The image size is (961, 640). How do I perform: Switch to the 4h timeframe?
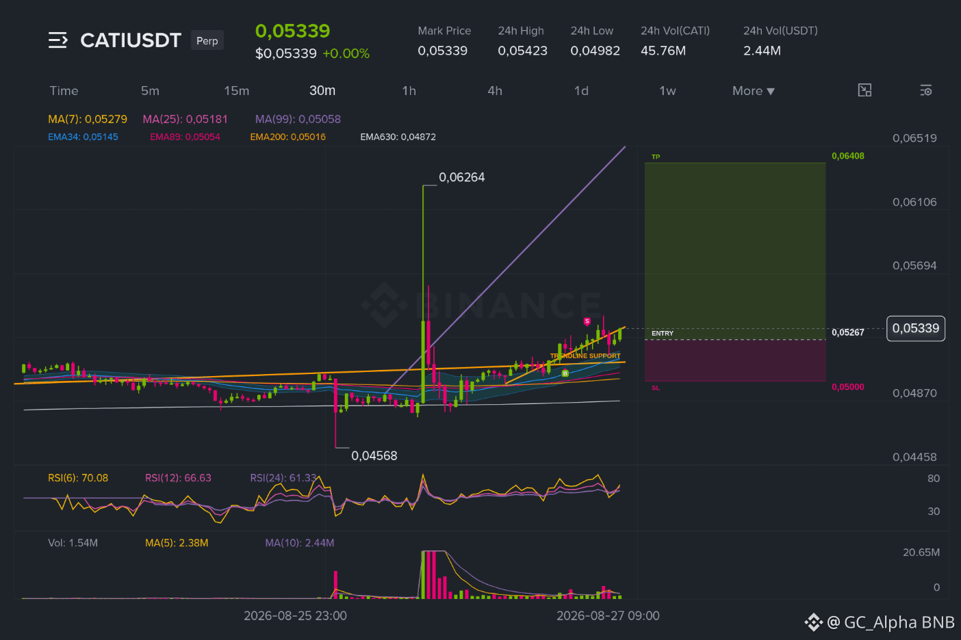[495, 91]
